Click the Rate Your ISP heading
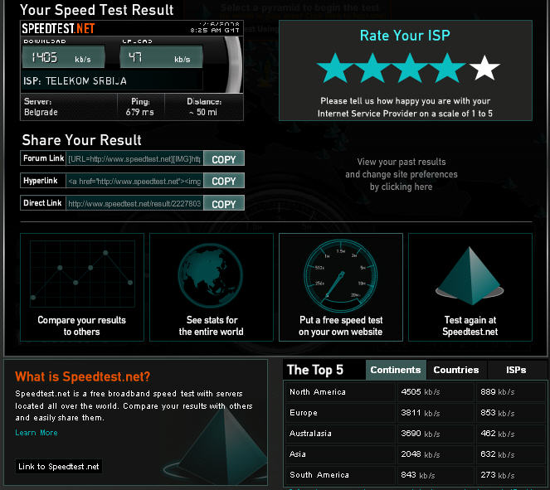Screen dimensions: 550x490 click(405, 36)
